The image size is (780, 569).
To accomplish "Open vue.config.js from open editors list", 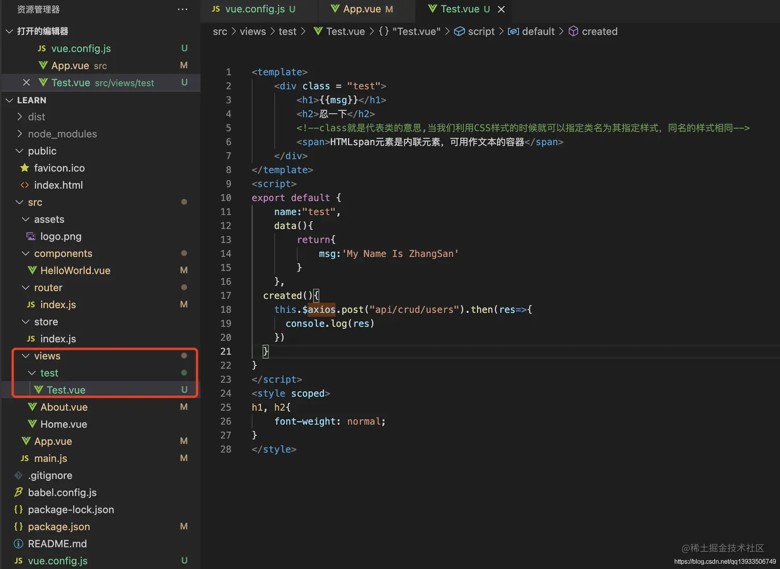I will coord(100,48).
